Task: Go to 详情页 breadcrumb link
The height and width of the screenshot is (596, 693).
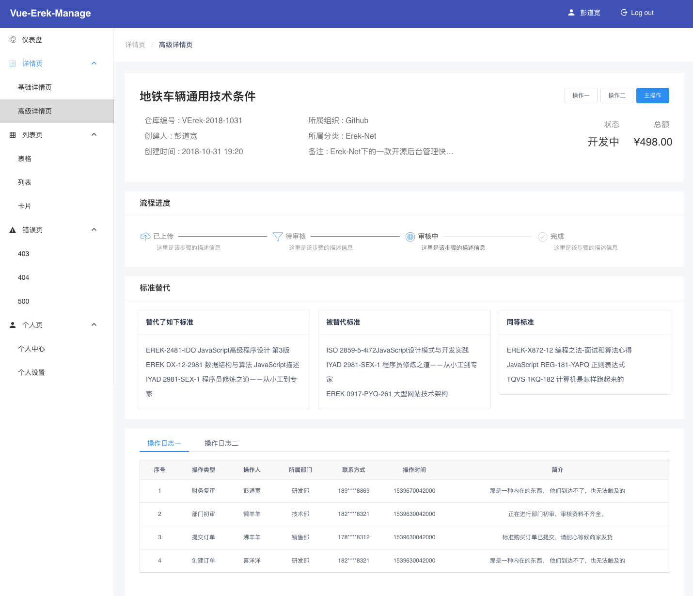Action: pyautogui.click(x=135, y=45)
